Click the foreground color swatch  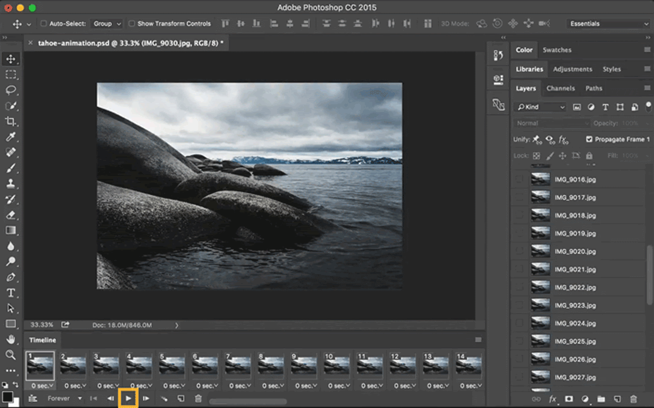(7, 396)
